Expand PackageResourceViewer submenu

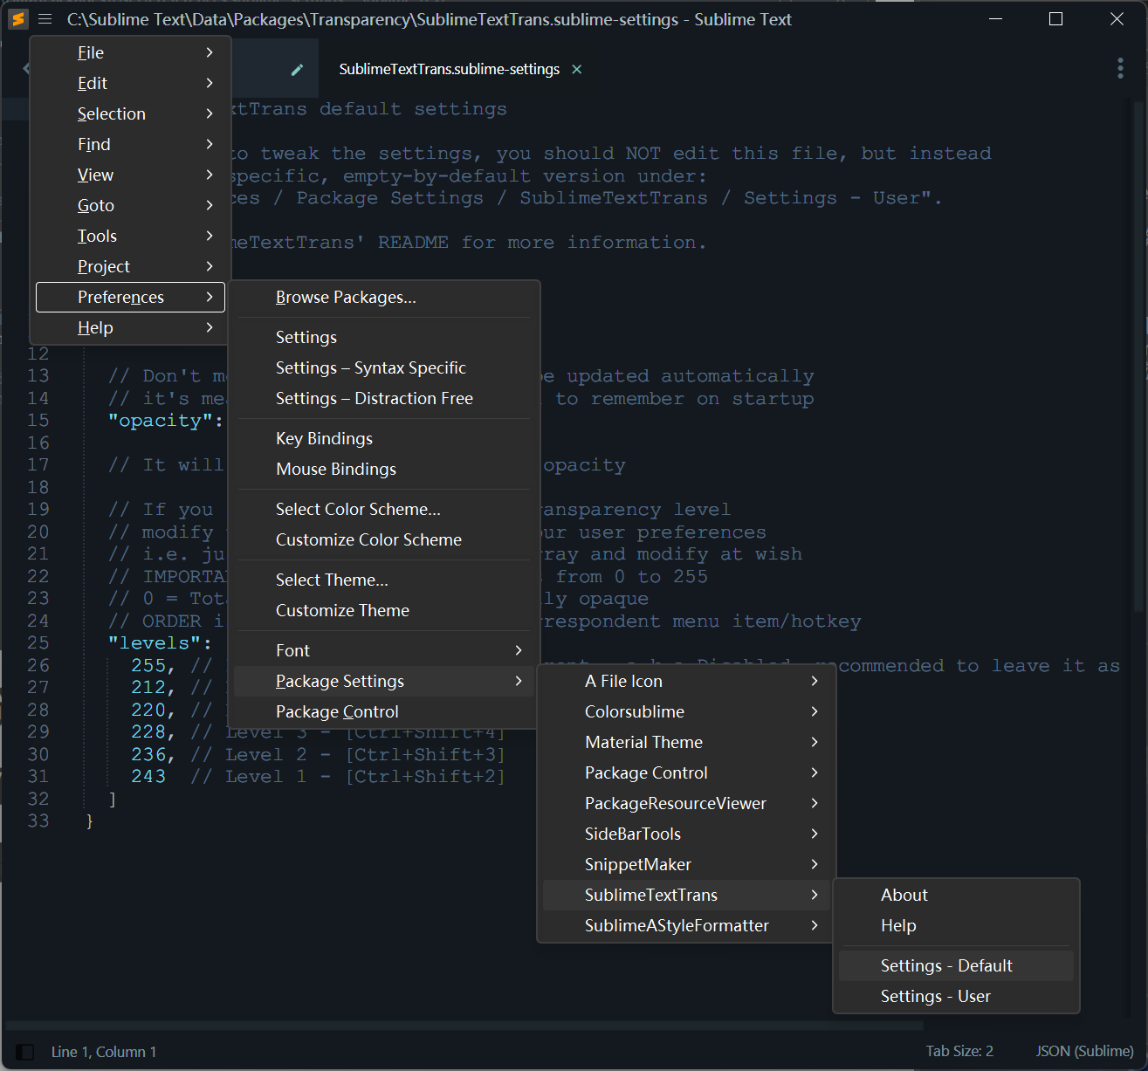pos(686,803)
